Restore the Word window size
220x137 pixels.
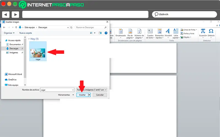[211, 22]
